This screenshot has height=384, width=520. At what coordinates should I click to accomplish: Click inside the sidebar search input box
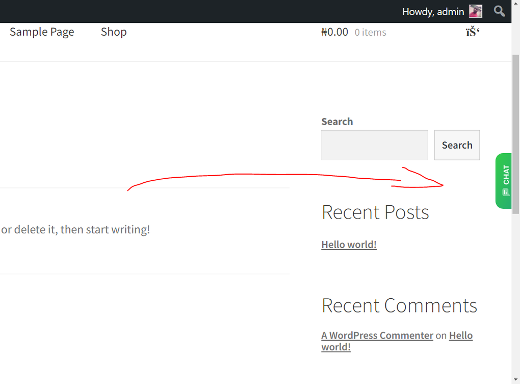tap(374, 145)
